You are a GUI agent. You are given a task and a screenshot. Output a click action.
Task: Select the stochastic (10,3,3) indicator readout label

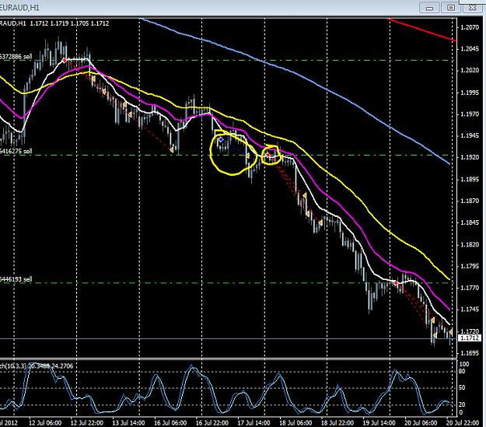[x=37, y=366]
